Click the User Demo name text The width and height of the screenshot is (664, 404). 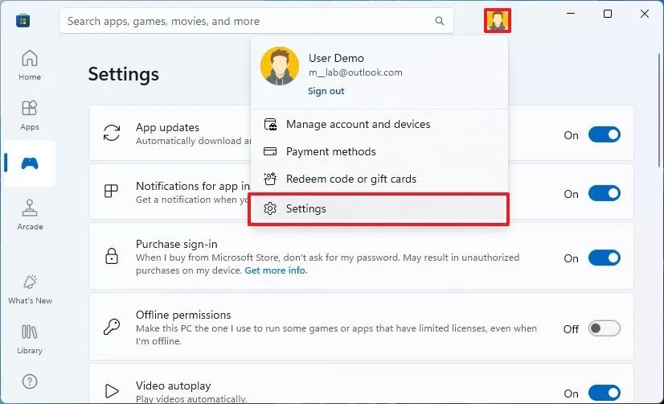pos(336,58)
